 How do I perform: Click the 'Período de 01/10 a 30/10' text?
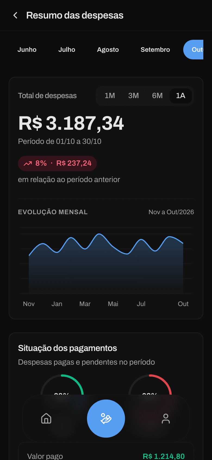click(60, 141)
